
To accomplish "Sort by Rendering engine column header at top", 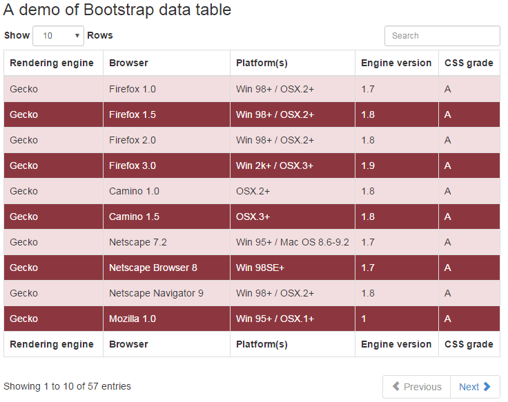I will pyautogui.click(x=53, y=63).
